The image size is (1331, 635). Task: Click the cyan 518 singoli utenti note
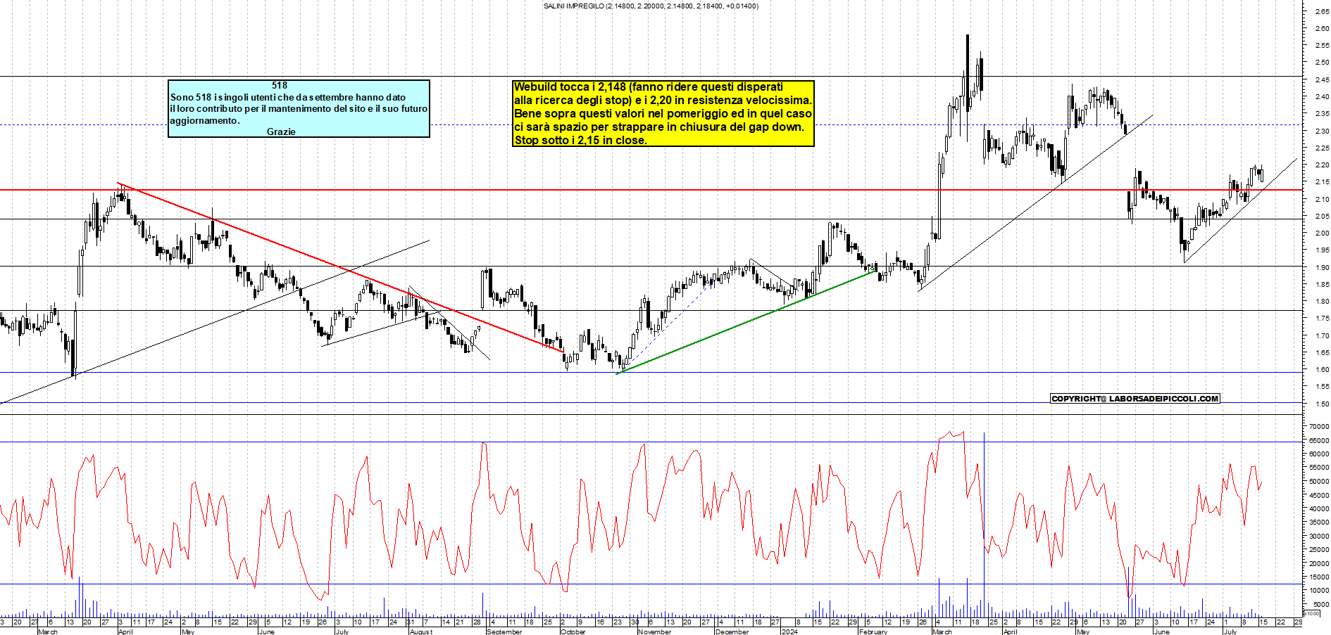point(299,108)
